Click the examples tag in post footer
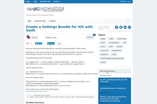 coord(48,97)
